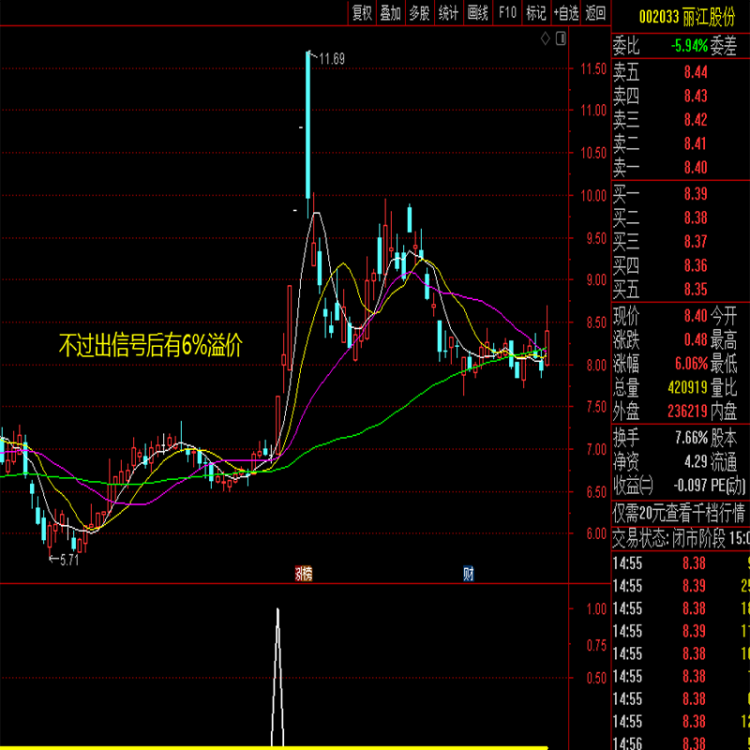
Task: Switch to 多股 multi-stock view
Action: click(420, 13)
